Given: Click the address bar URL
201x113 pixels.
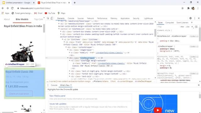Looking at the screenshot, I should click(35, 8).
